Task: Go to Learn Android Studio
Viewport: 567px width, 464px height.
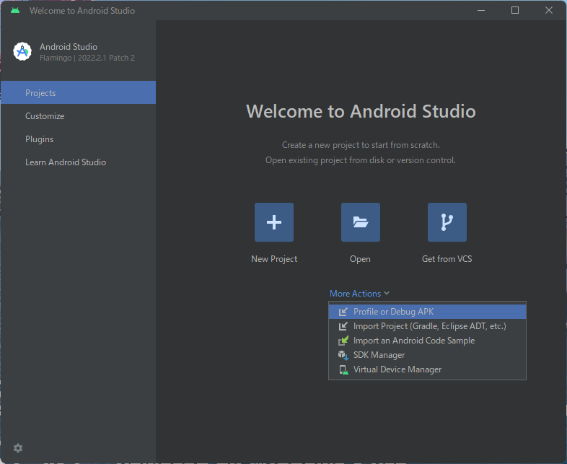Action: [66, 162]
